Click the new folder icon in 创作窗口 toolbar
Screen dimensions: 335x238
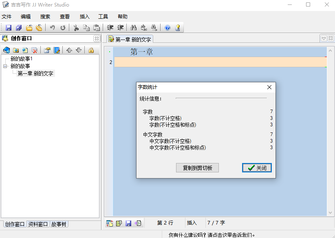pos(16,50)
